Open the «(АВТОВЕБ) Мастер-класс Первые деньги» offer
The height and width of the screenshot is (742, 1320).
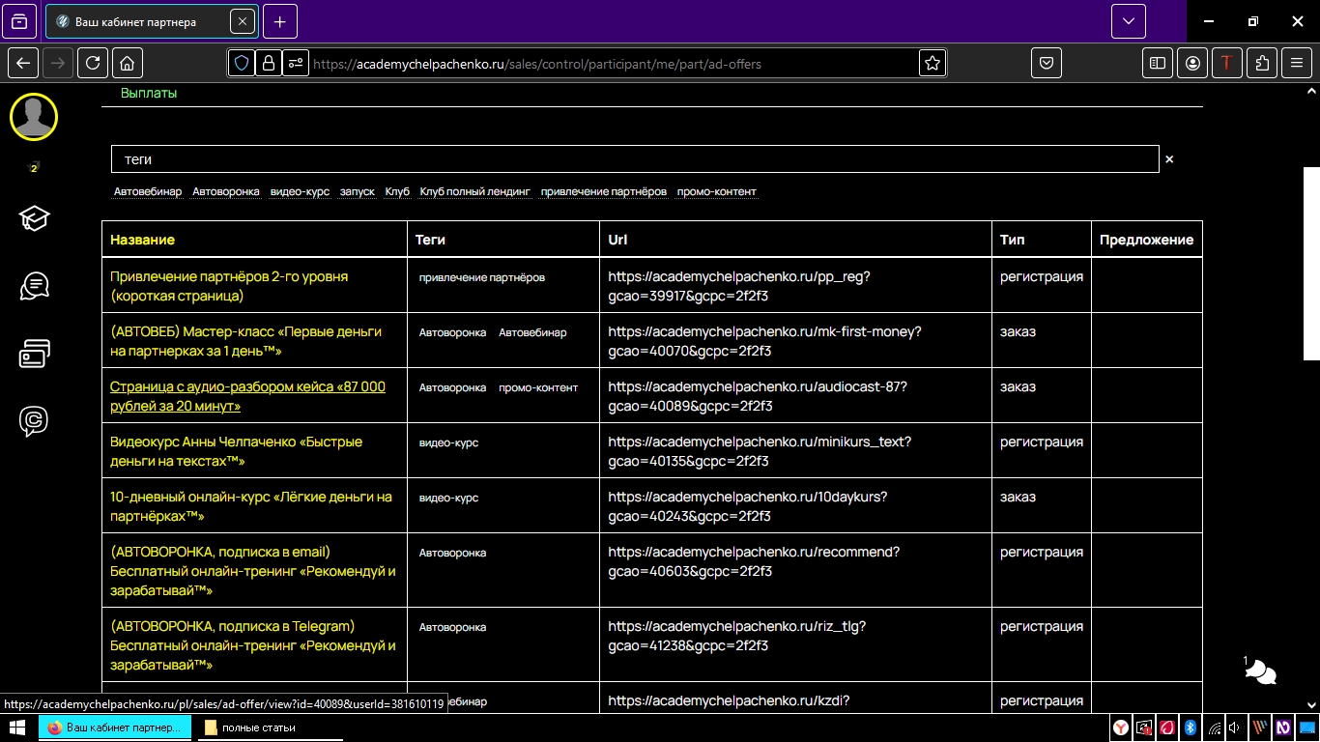245,341
